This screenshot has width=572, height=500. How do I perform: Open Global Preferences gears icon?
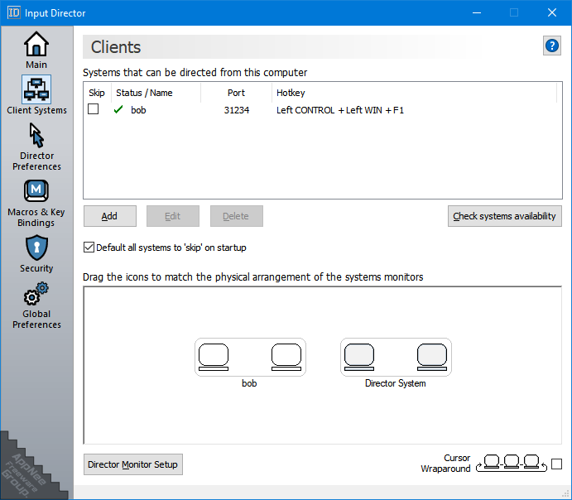pyautogui.click(x=36, y=294)
